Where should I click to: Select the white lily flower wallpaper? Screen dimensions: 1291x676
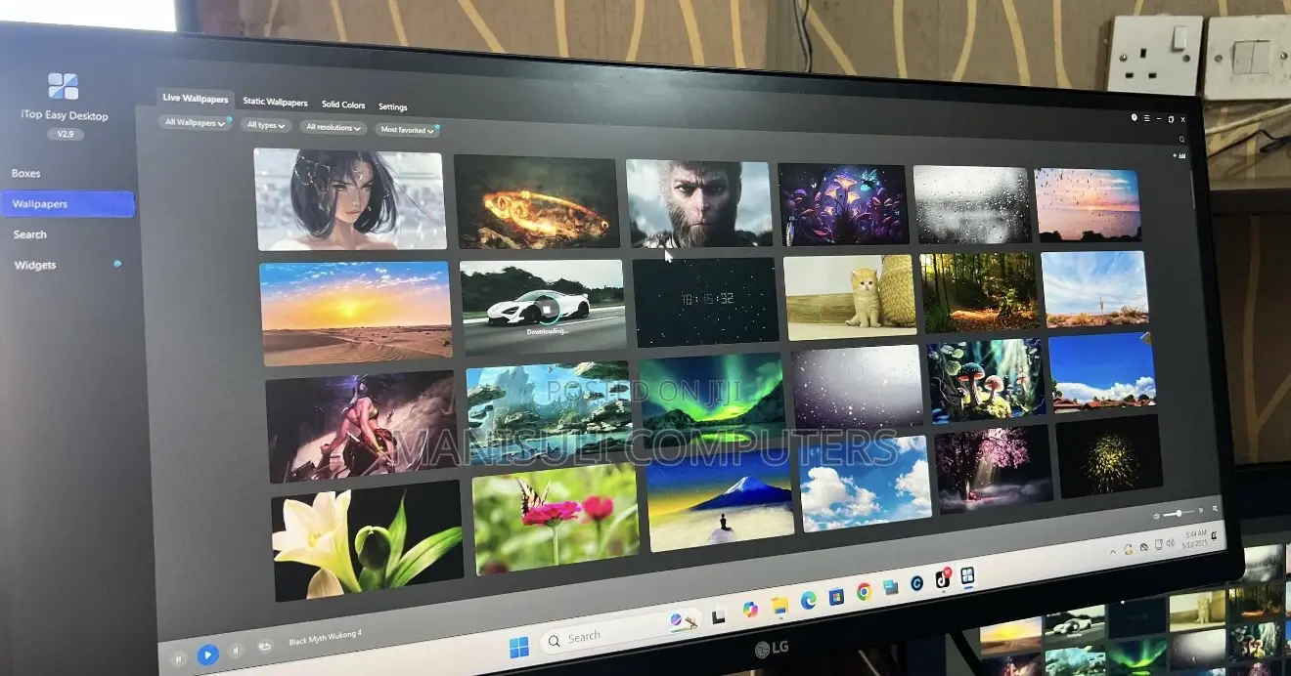coord(369,539)
